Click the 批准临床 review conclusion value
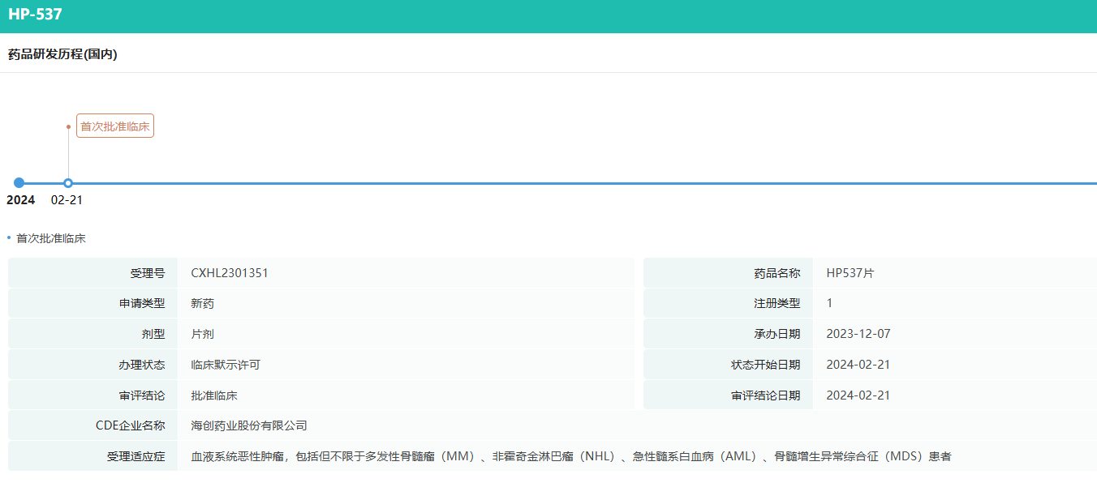 [214, 395]
